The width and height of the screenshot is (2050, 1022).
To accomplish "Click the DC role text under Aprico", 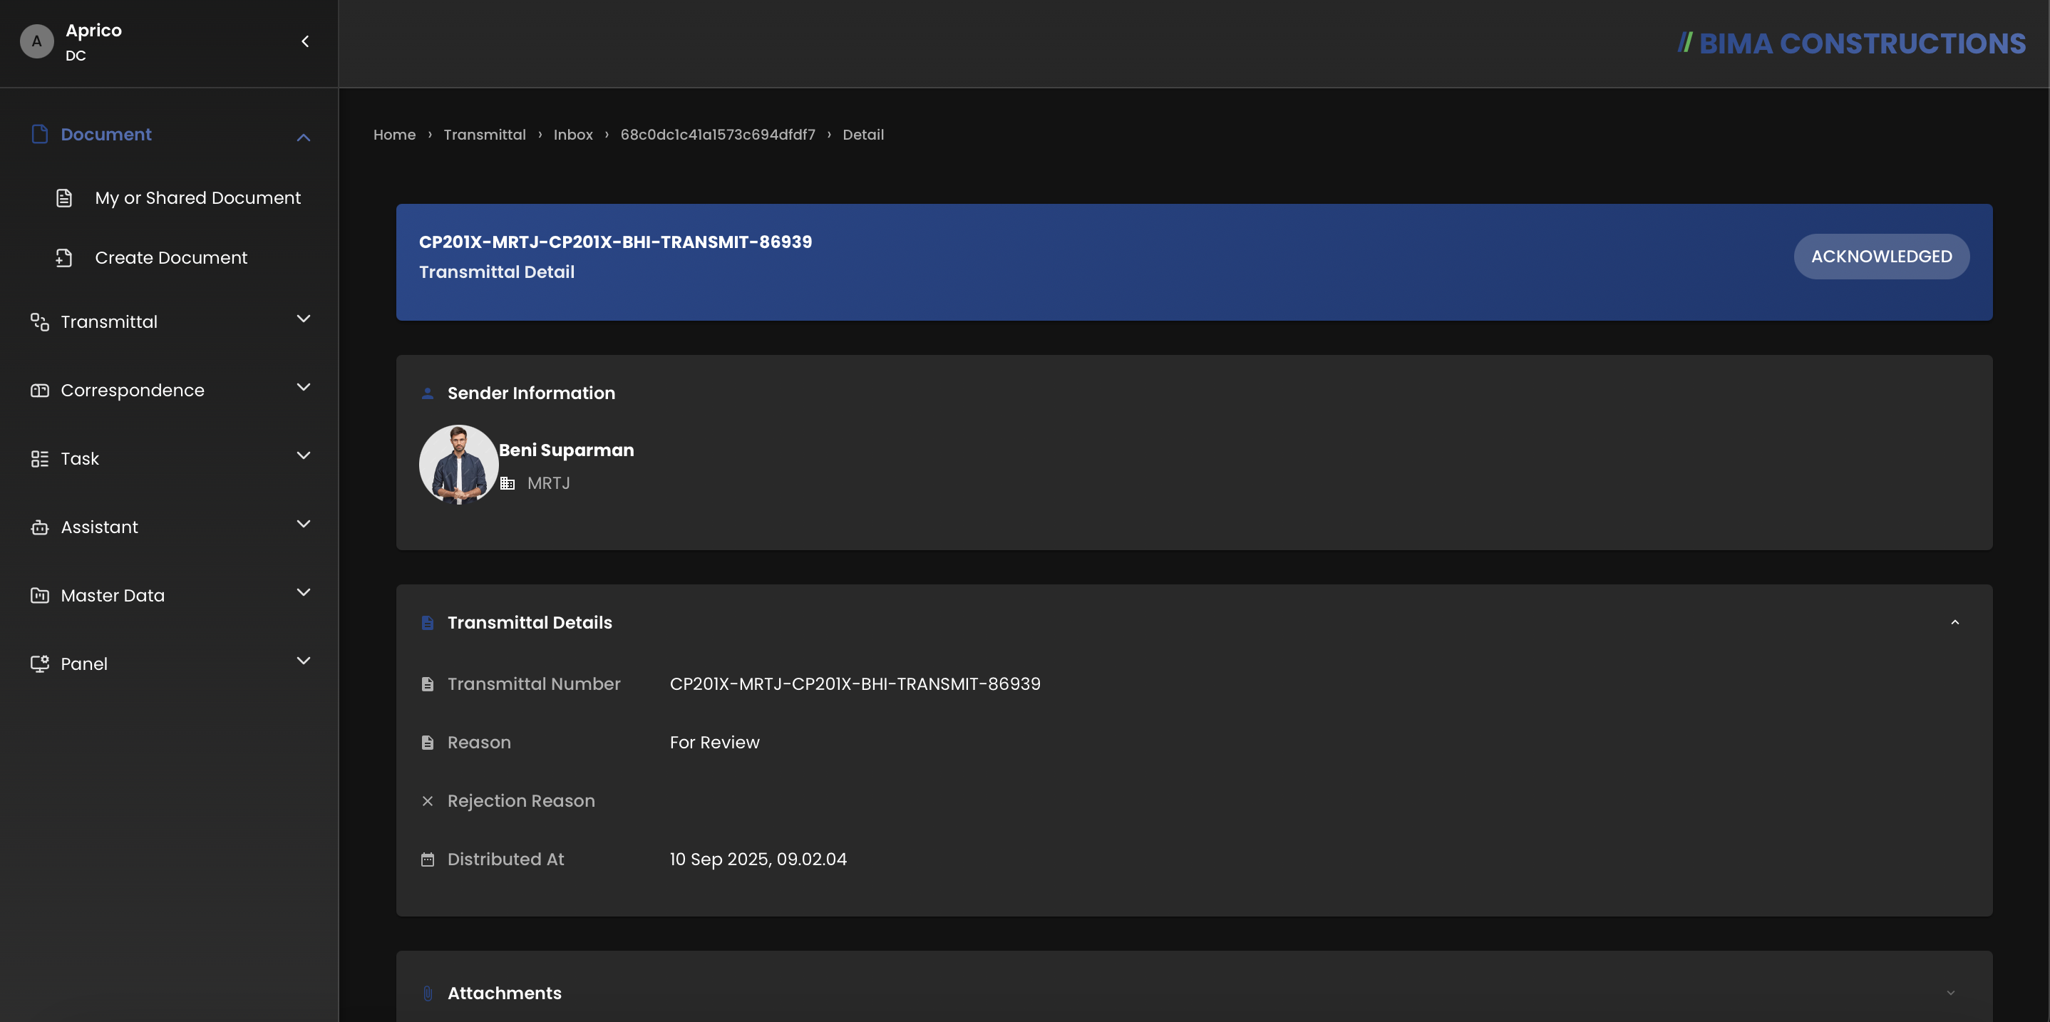I will tap(76, 56).
